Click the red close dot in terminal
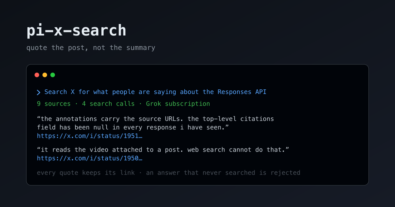 point(37,75)
